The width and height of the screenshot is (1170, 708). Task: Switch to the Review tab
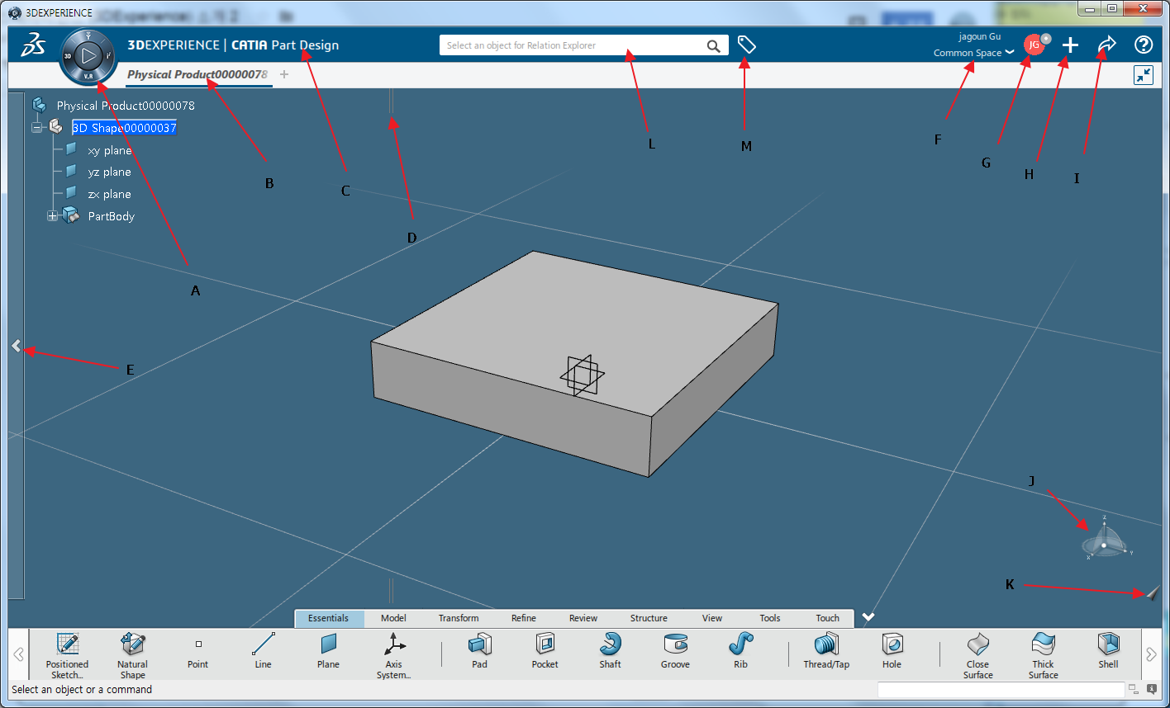(x=583, y=618)
